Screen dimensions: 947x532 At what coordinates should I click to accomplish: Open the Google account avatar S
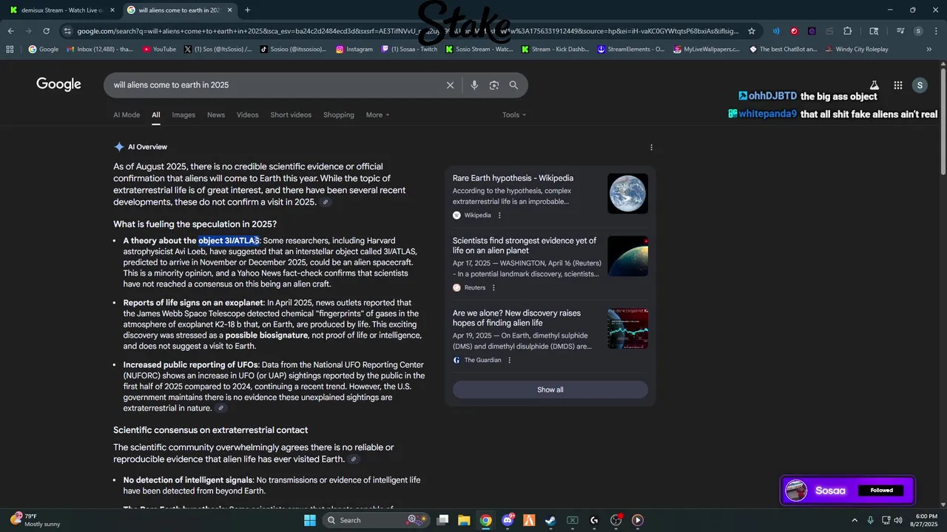(920, 85)
